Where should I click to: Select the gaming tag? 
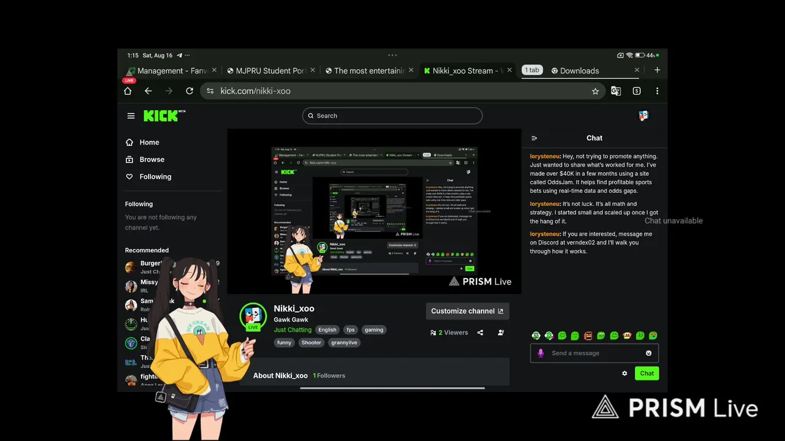point(374,330)
